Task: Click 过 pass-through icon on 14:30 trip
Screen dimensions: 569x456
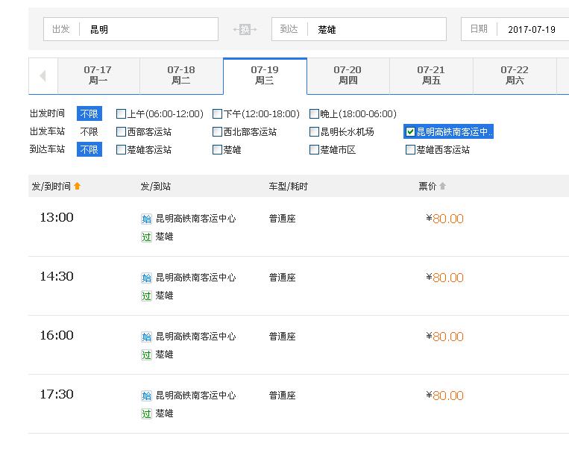Action: point(146,296)
